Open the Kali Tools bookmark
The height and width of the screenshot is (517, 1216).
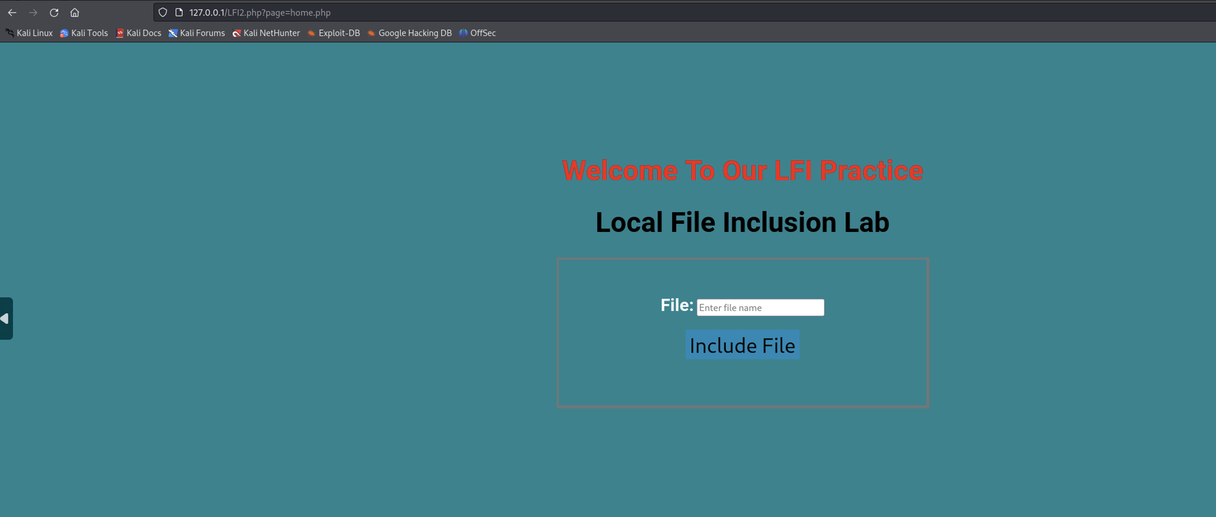tap(84, 33)
